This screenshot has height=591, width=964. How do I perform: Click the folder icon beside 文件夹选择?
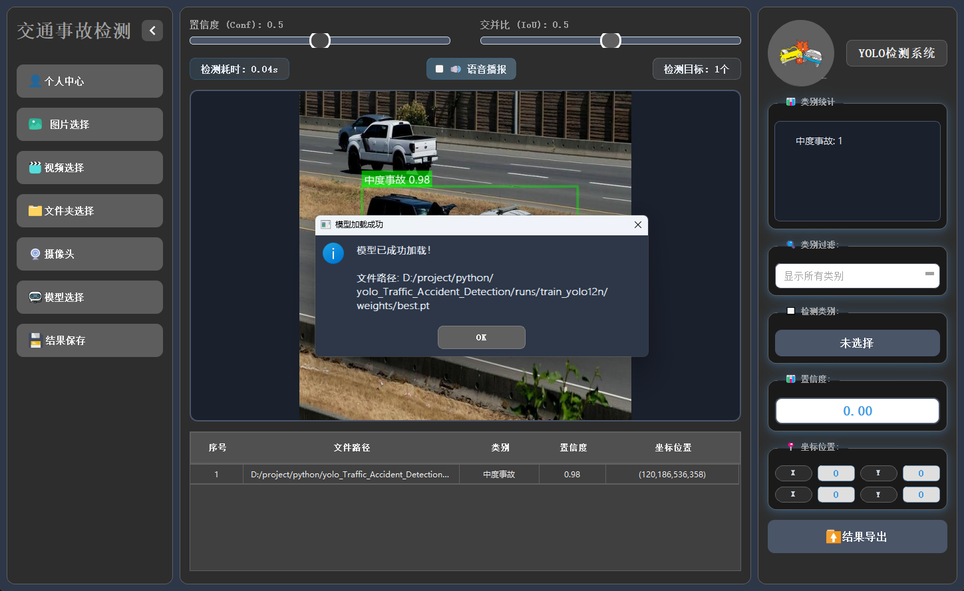(x=35, y=211)
